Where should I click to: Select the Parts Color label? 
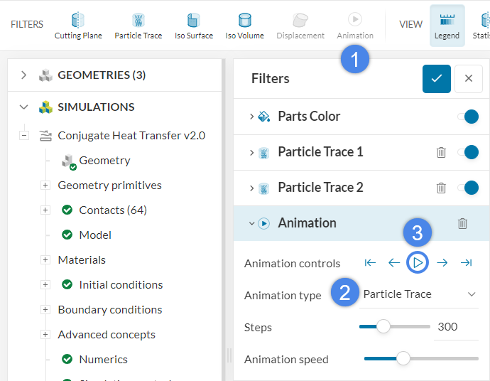pyautogui.click(x=309, y=117)
